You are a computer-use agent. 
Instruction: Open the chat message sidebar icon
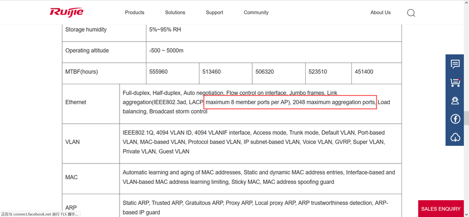tap(455, 64)
